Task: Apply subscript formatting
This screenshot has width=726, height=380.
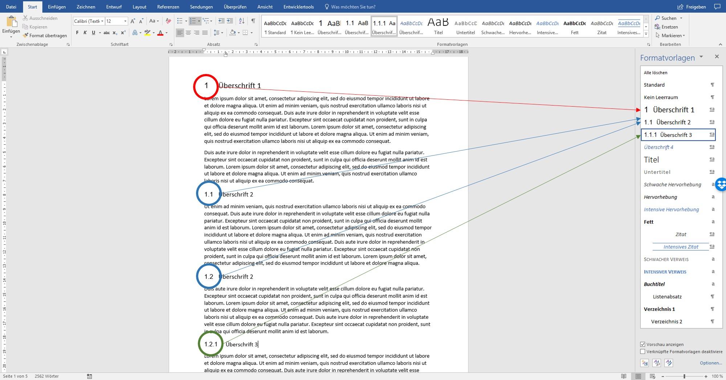Action: click(x=115, y=33)
